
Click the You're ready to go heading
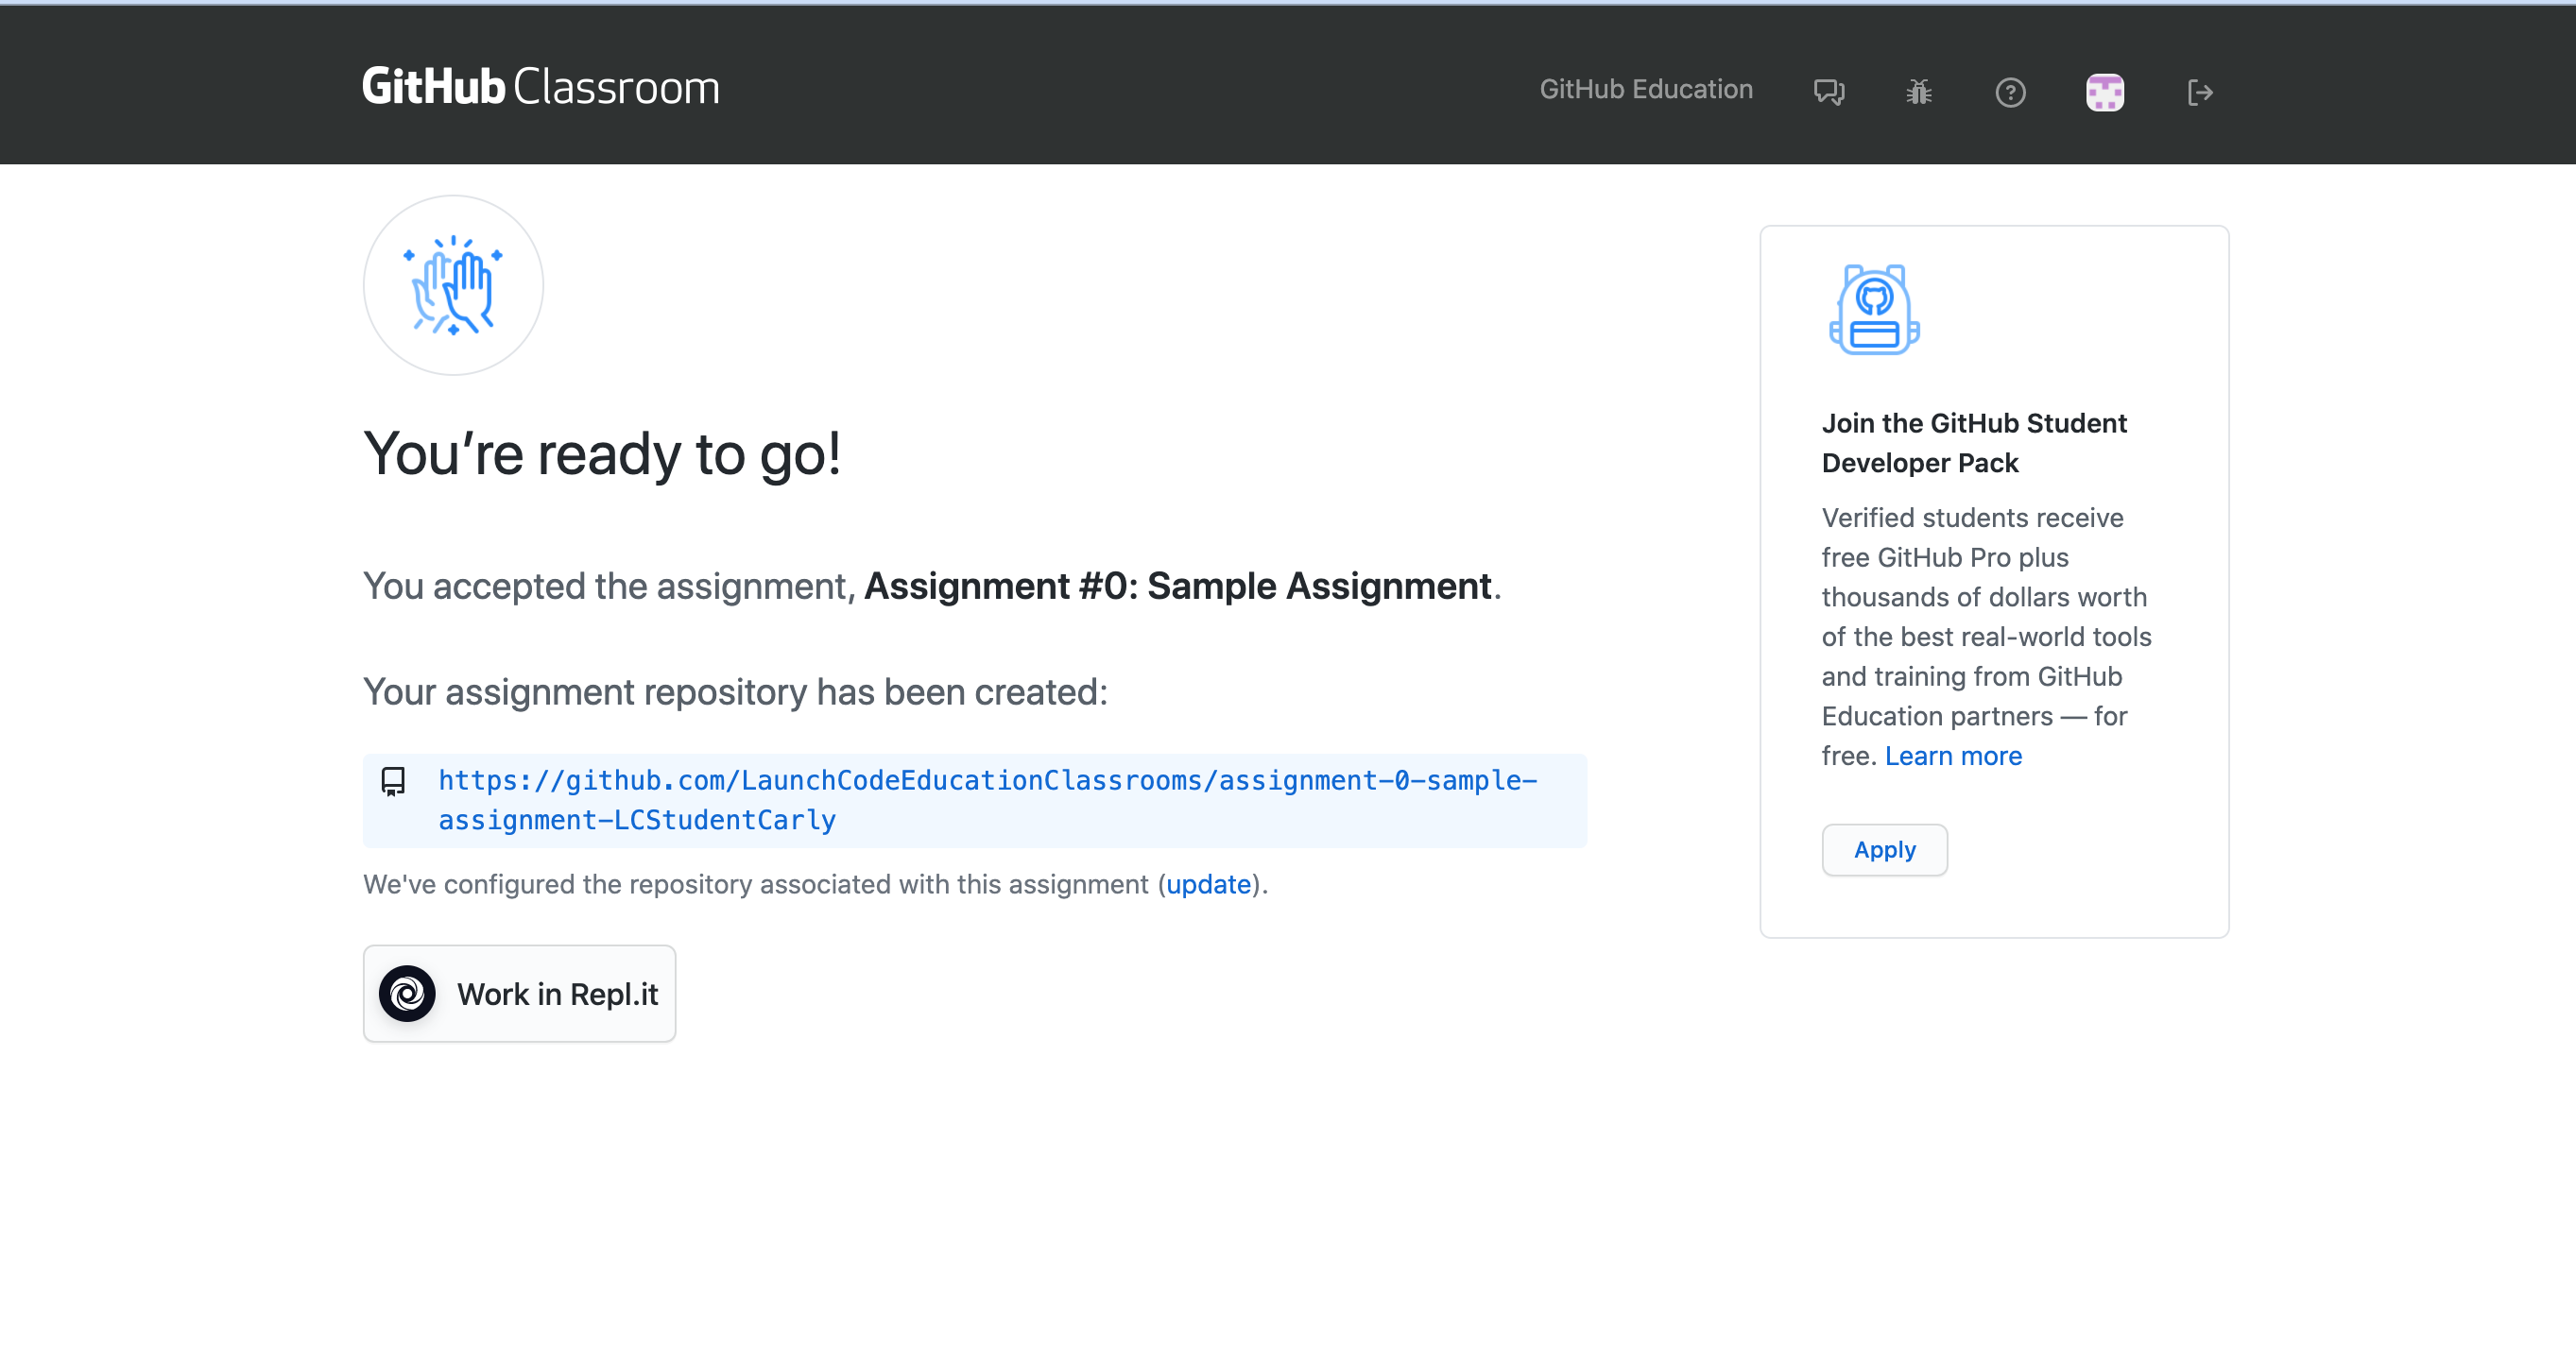tap(602, 453)
